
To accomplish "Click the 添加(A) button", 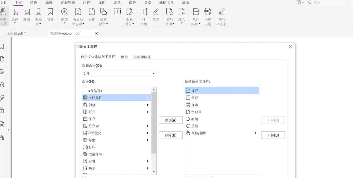I will tap(171, 120).
